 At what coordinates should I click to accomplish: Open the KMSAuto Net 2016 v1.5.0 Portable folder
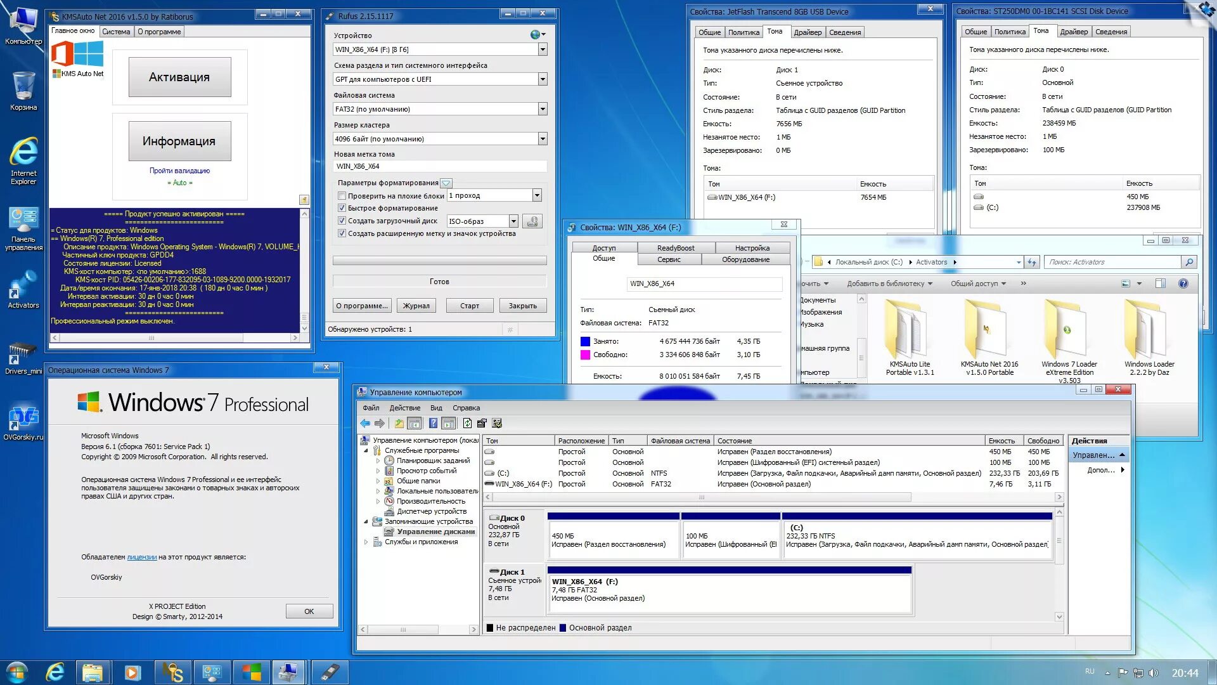[989, 337]
